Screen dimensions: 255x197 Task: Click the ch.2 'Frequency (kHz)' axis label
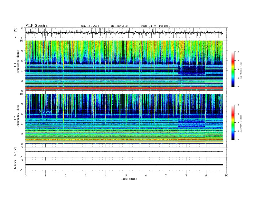[x=18, y=115]
